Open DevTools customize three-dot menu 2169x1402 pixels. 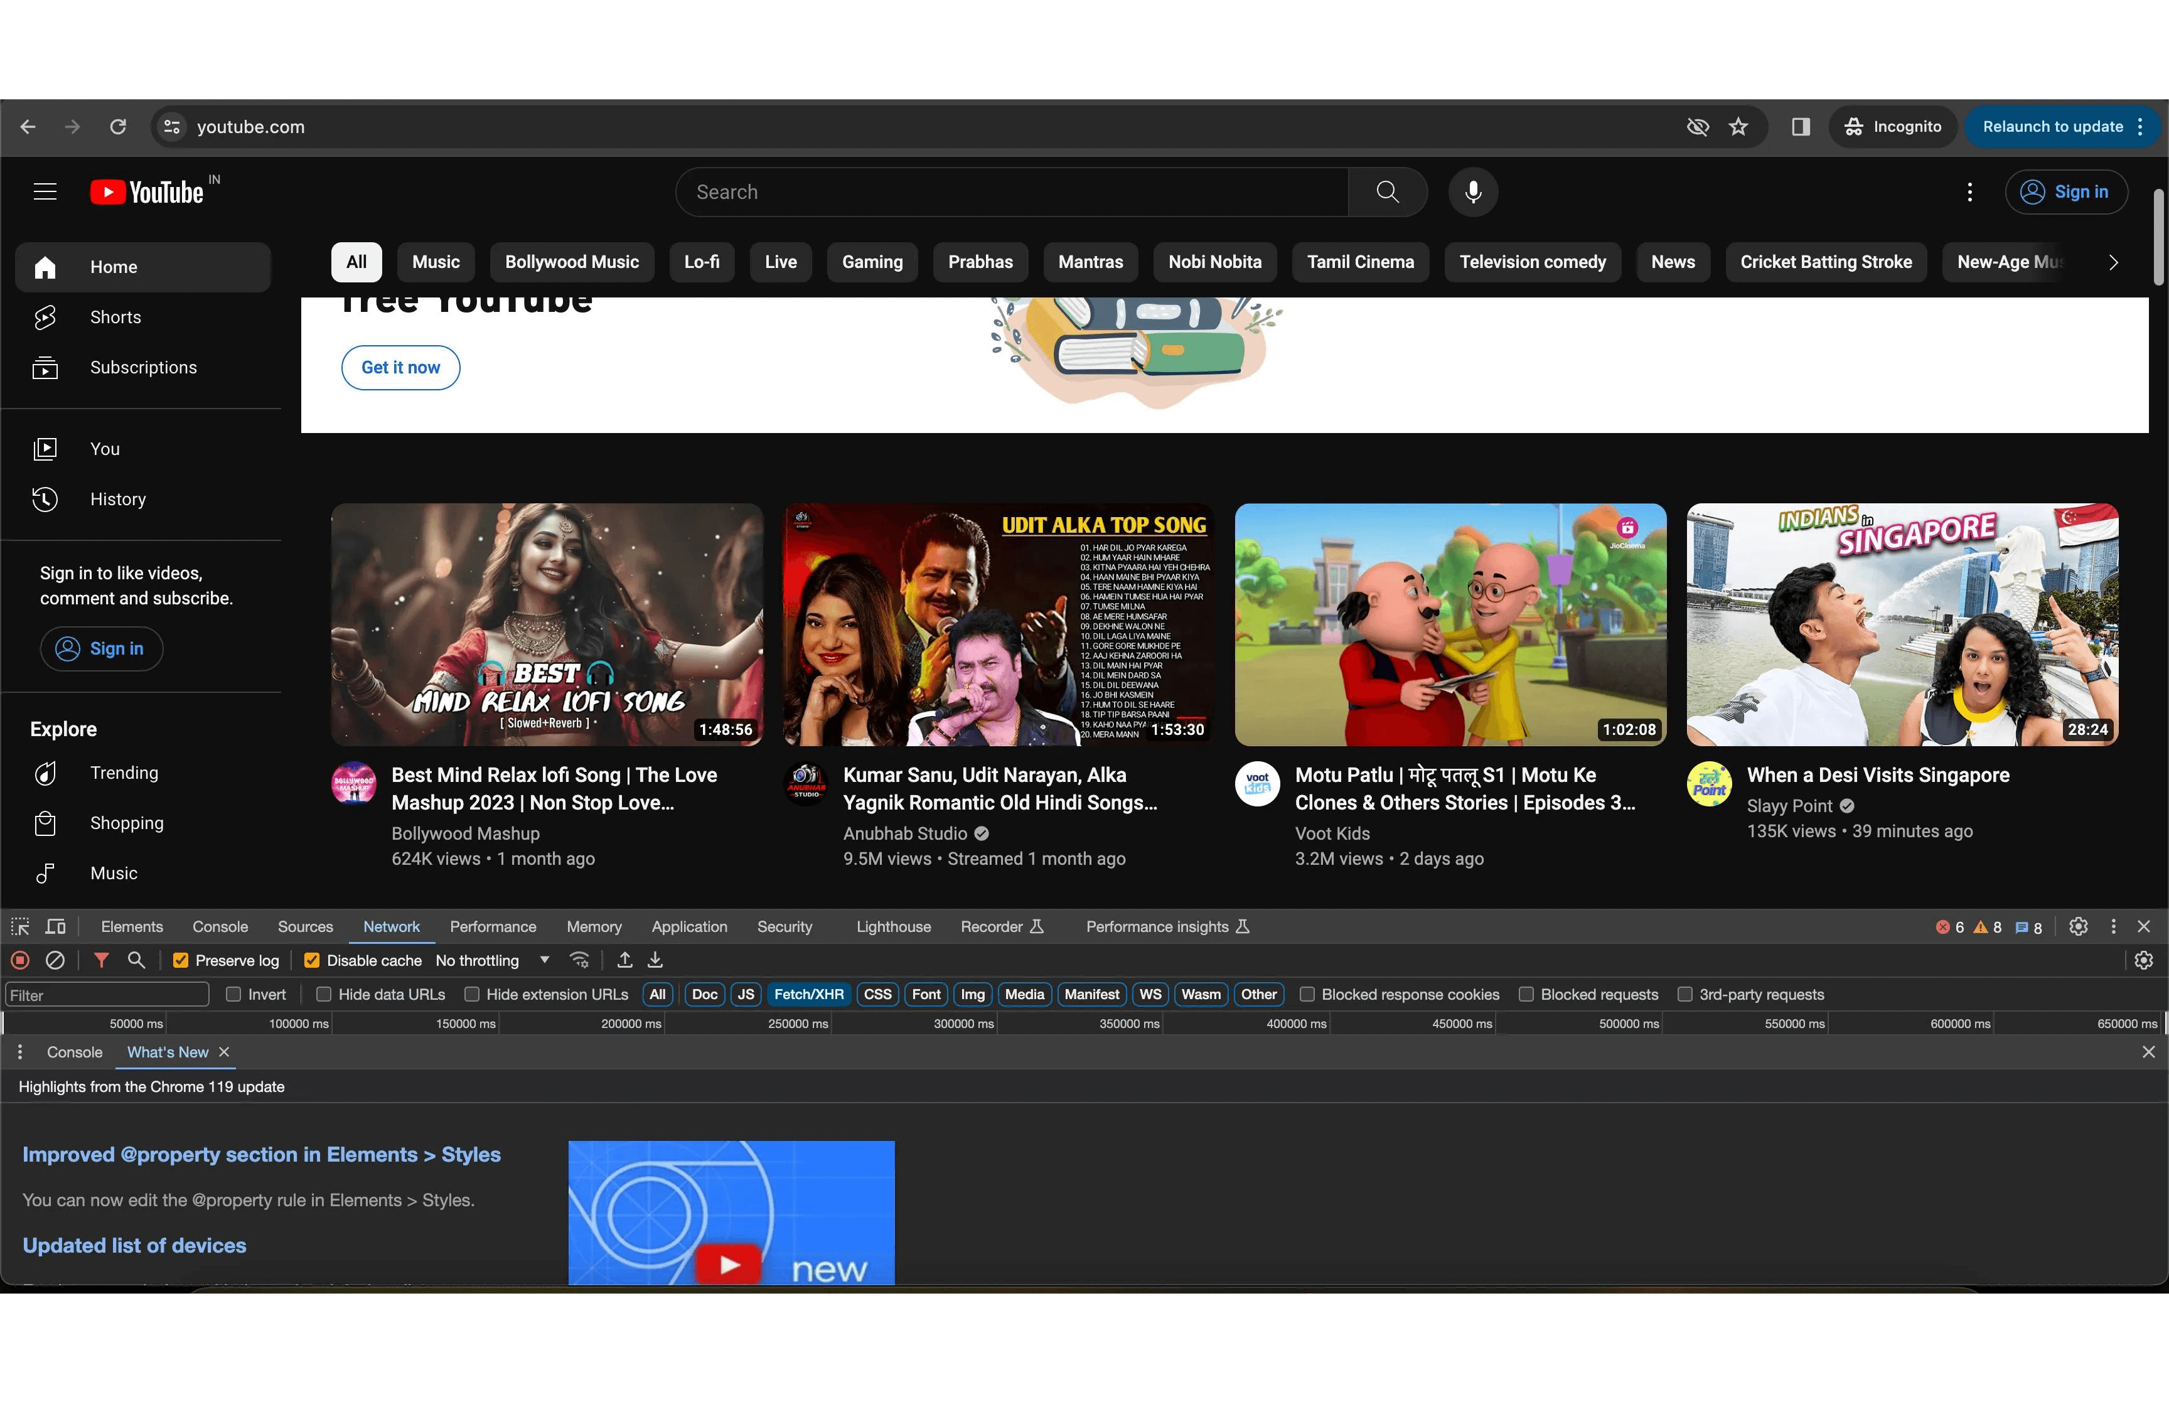[2114, 927]
